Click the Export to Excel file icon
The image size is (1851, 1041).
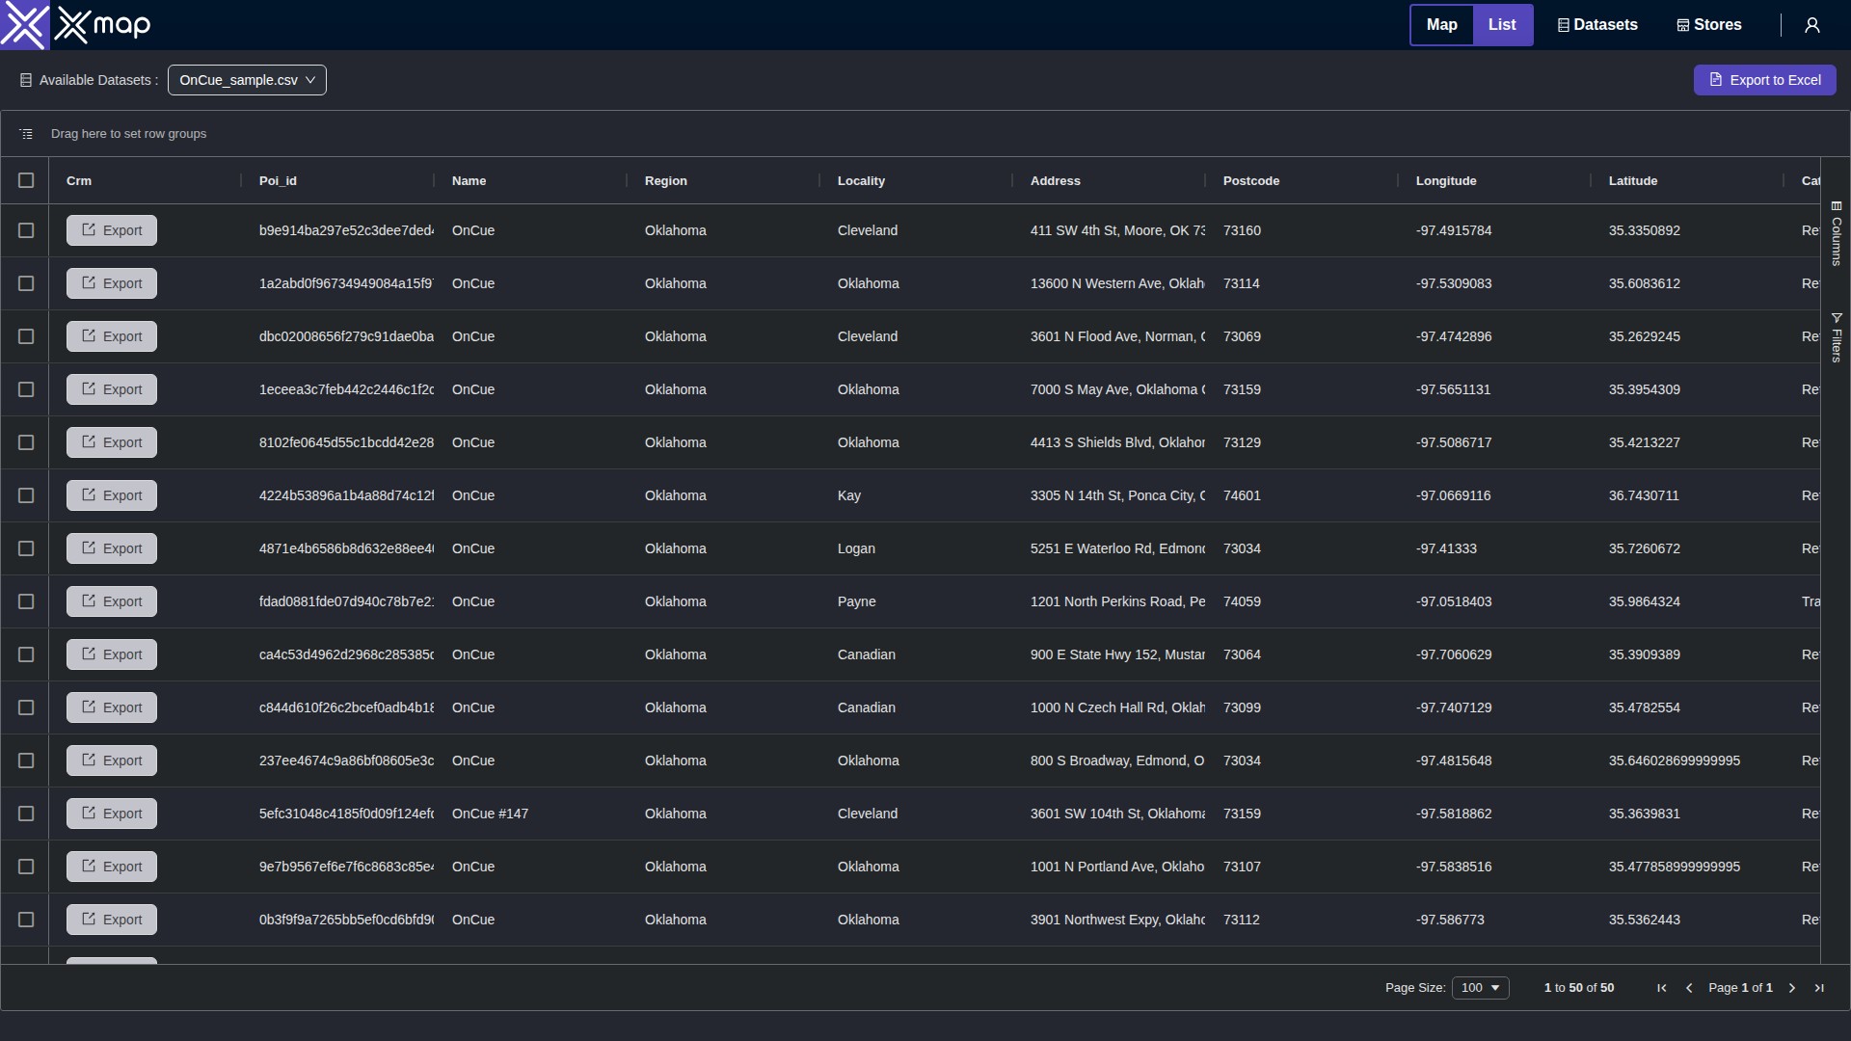point(1716,80)
